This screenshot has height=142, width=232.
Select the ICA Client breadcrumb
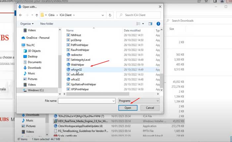pyautogui.click(x=66, y=15)
